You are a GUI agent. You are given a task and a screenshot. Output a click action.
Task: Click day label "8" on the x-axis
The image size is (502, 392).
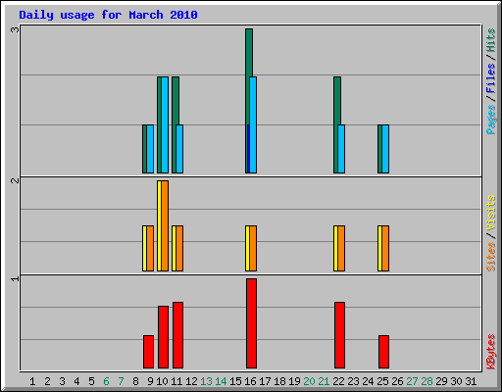[135, 381]
